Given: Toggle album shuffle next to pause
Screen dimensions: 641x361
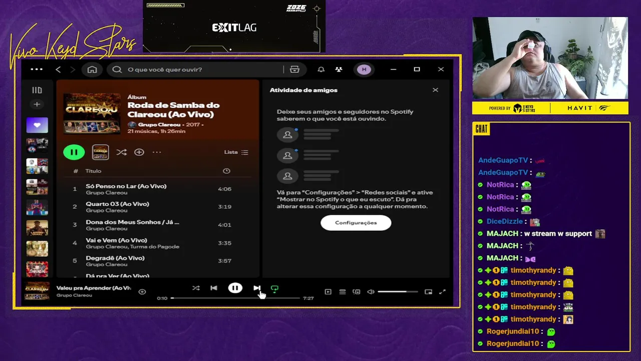Looking at the screenshot, I should click(121, 152).
